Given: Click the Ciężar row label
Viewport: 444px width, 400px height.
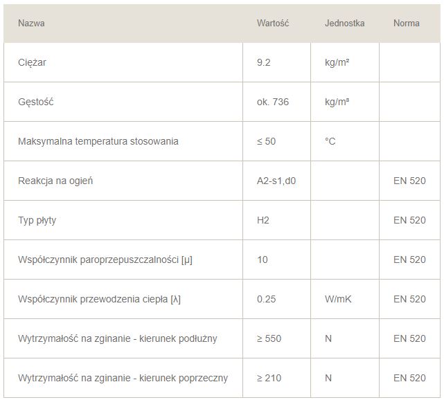Looking at the screenshot, I should (32, 62).
